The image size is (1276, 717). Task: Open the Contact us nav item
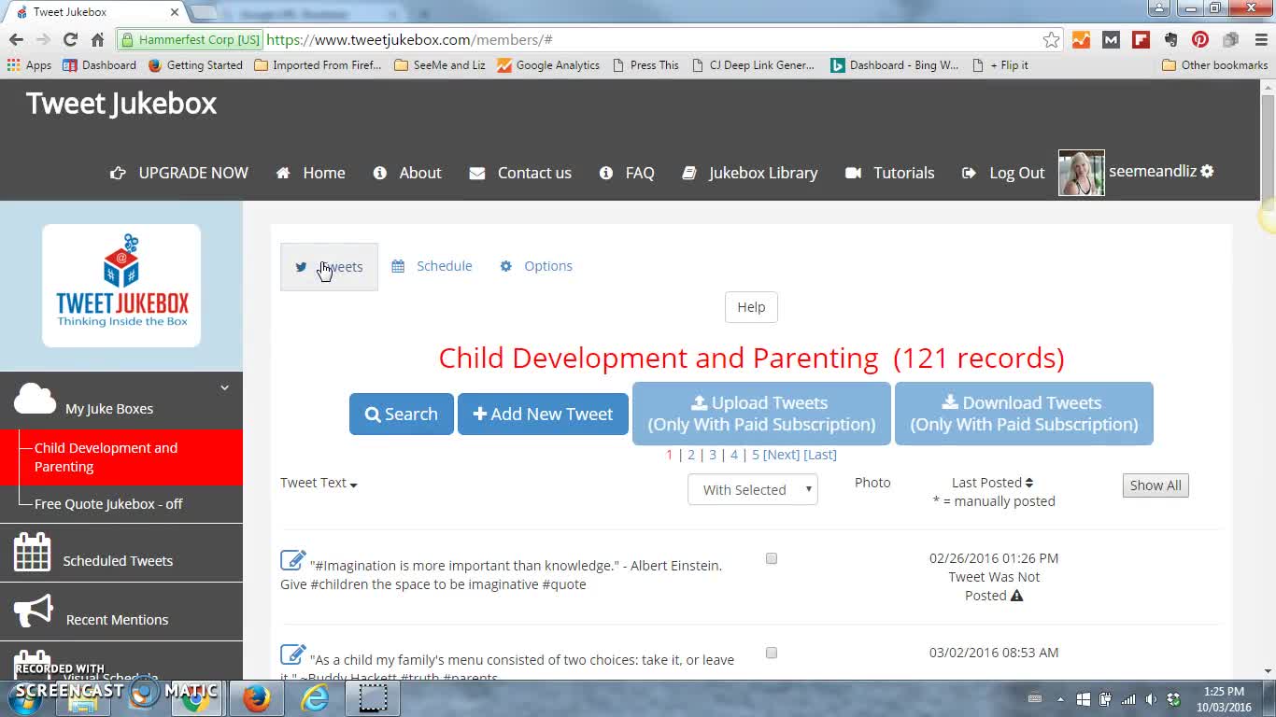(x=520, y=173)
